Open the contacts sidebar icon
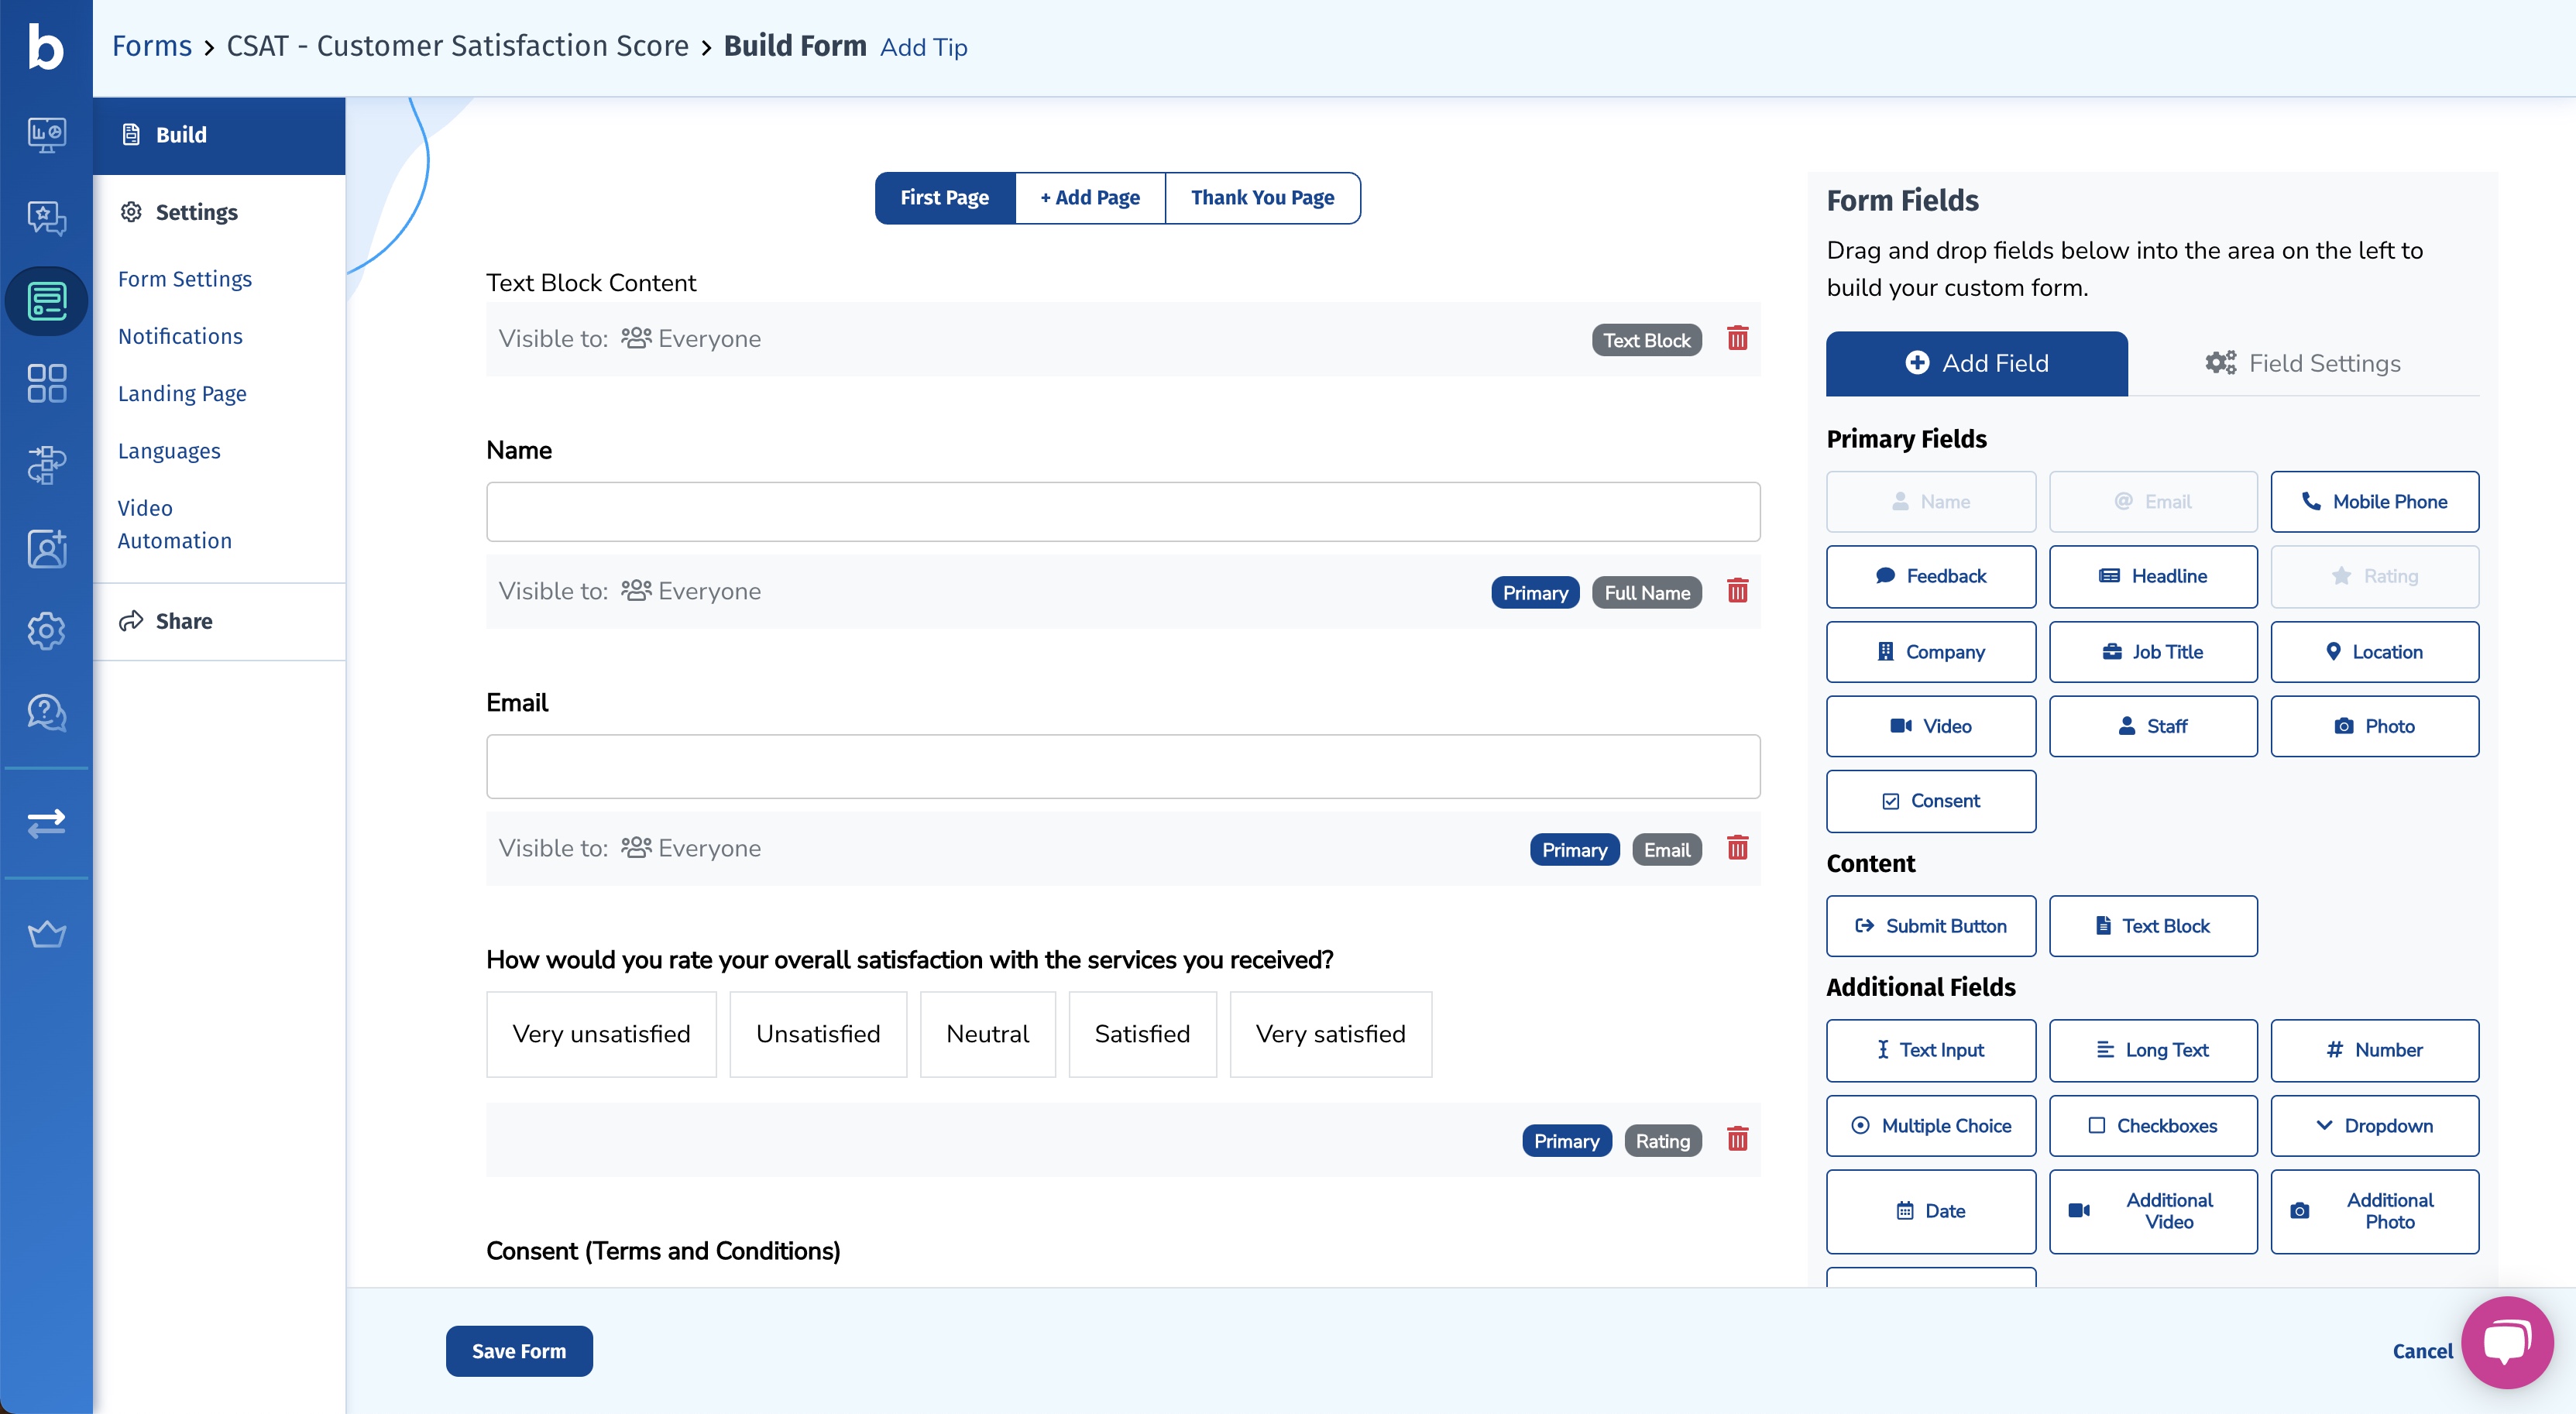The width and height of the screenshot is (2576, 1414). pyautogui.click(x=46, y=549)
